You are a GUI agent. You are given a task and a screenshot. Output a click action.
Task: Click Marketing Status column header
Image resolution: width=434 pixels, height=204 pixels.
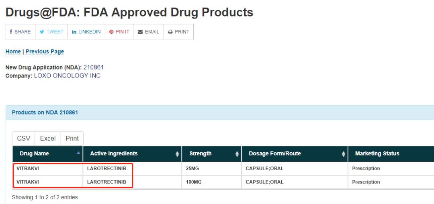[377, 154]
